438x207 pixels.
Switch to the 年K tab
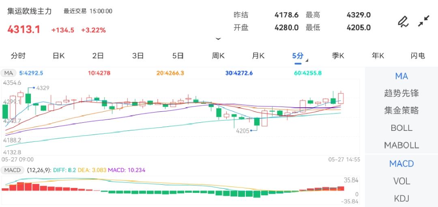[x=378, y=56]
